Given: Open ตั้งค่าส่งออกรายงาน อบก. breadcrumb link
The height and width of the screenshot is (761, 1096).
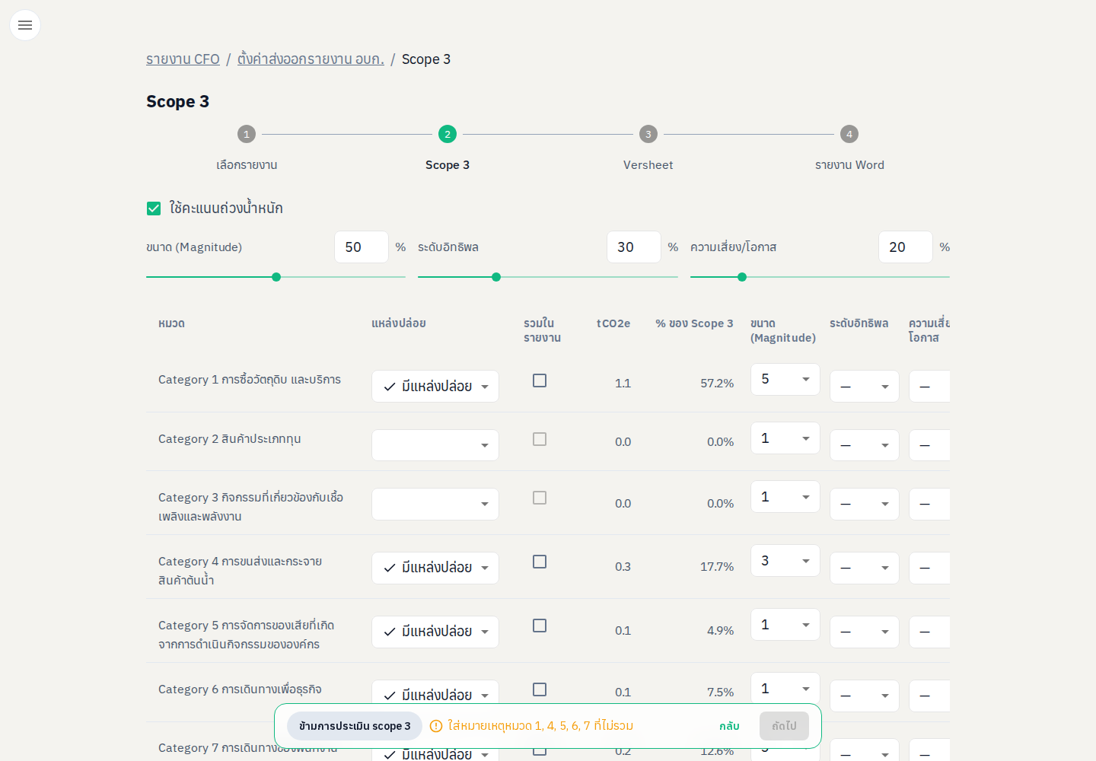Looking at the screenshot, I should 311,59.
